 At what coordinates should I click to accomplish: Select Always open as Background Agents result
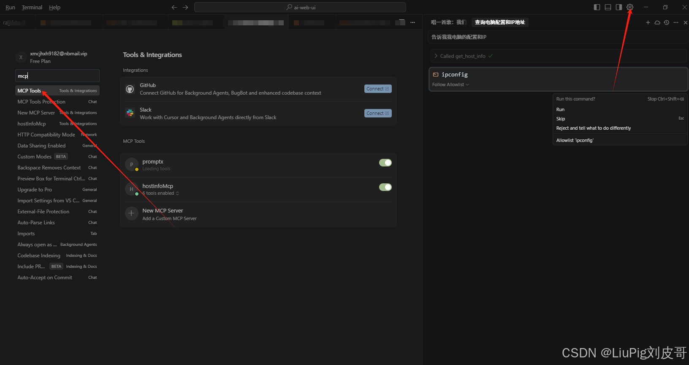[x=57, y=245]
